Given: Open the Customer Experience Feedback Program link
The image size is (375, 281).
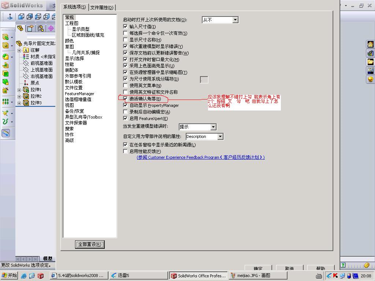Looking at the screenshot, I should (201, 157).
